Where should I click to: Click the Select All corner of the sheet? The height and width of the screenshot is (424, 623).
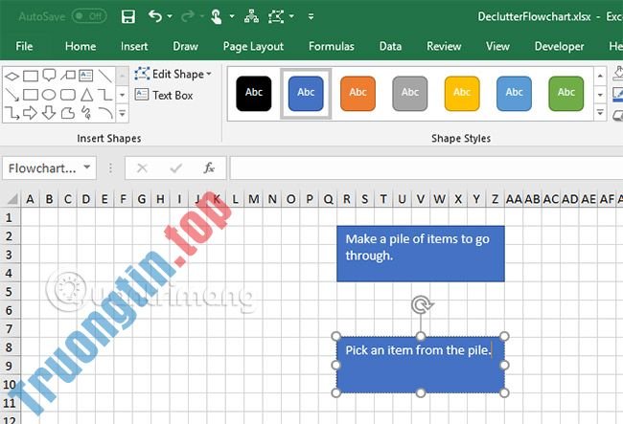point(12,198)
